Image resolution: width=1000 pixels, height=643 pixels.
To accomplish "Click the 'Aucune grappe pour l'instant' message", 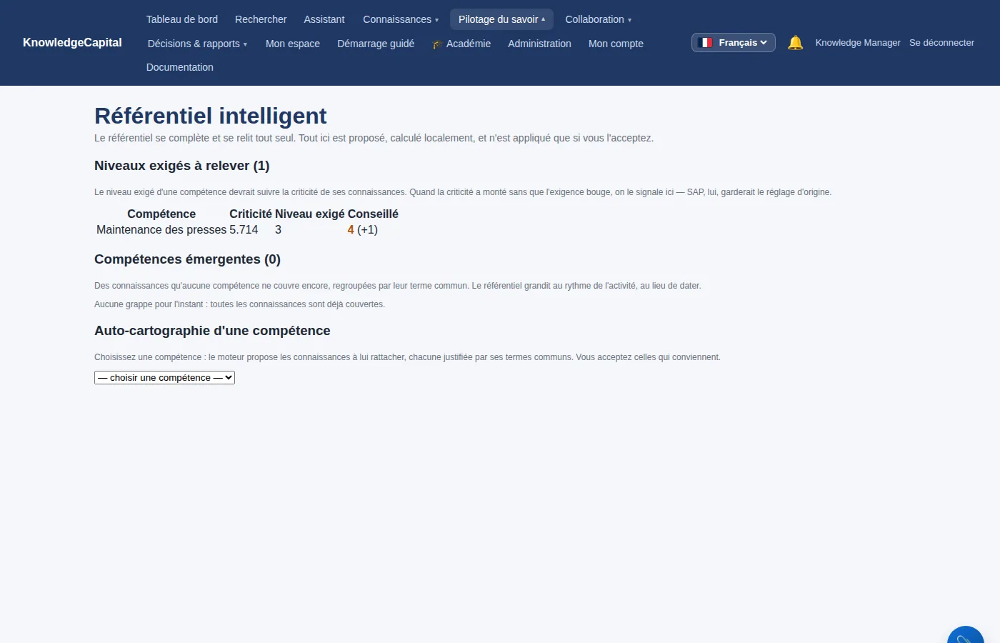I will [x=239, y=304].
